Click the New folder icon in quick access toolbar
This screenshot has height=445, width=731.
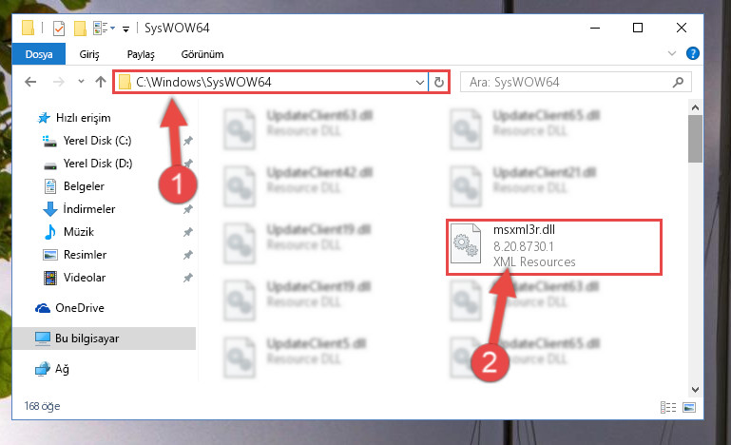[80, 29]
